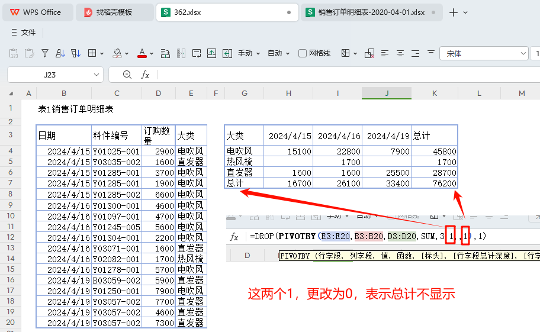Screen dimensions: 540x332
Task: Apply cell borders with the grid icon
Action: 92,53
